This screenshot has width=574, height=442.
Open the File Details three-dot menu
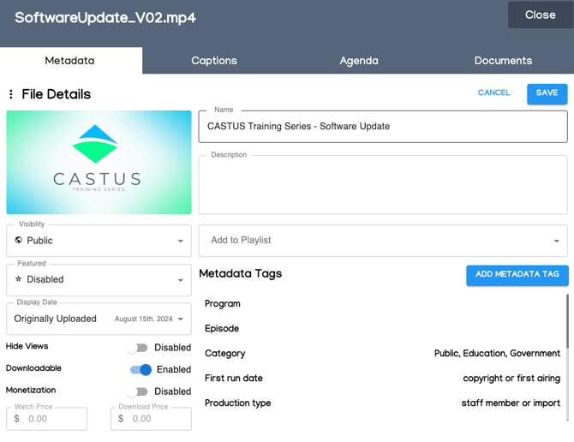pos(11,94)
